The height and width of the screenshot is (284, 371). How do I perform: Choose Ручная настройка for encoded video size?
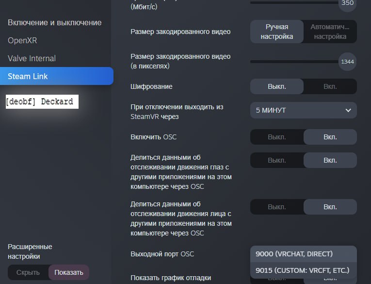pos(276,32)
